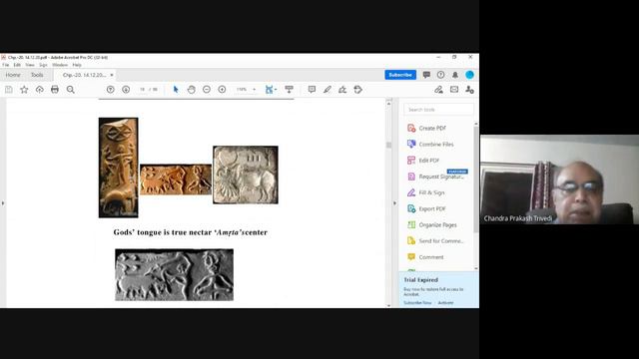Viewport: 639px width, 359px height.
Task: Open the fit page options icon
Action: click(x=271, y=90)
